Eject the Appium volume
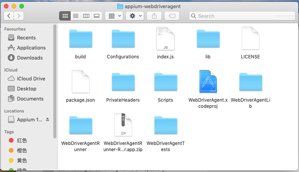The height and width of the screenshot is (172, 299). tap(48, 119)
